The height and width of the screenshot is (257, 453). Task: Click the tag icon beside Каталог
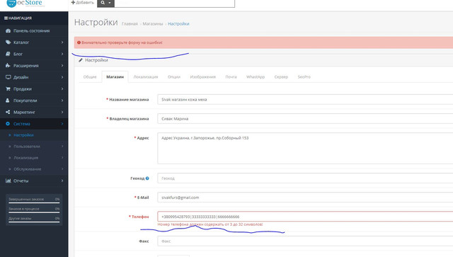click(x=8, y=42)
